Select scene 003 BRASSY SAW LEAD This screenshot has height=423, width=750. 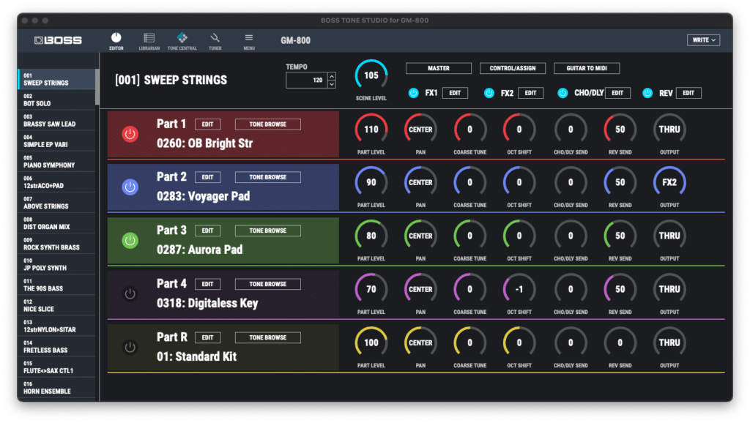click(56, 121)
